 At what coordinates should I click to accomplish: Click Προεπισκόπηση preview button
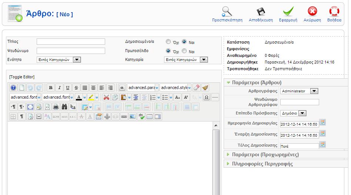point(227,14)
